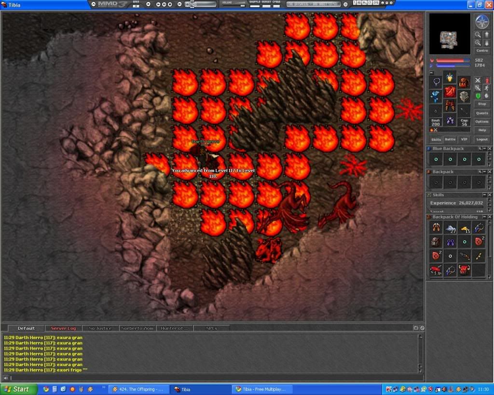The image size is (494, 395).
Task: Open the Quests log
Action: coord(482,113)
